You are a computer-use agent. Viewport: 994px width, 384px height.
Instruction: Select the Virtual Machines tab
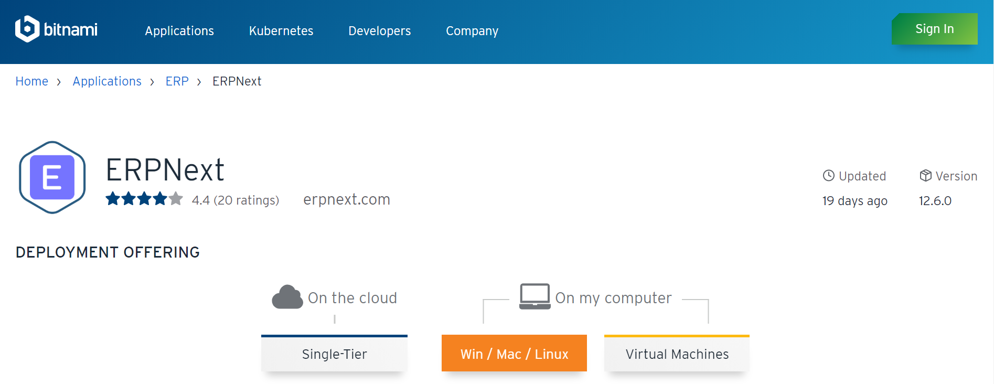click(677, 354)
